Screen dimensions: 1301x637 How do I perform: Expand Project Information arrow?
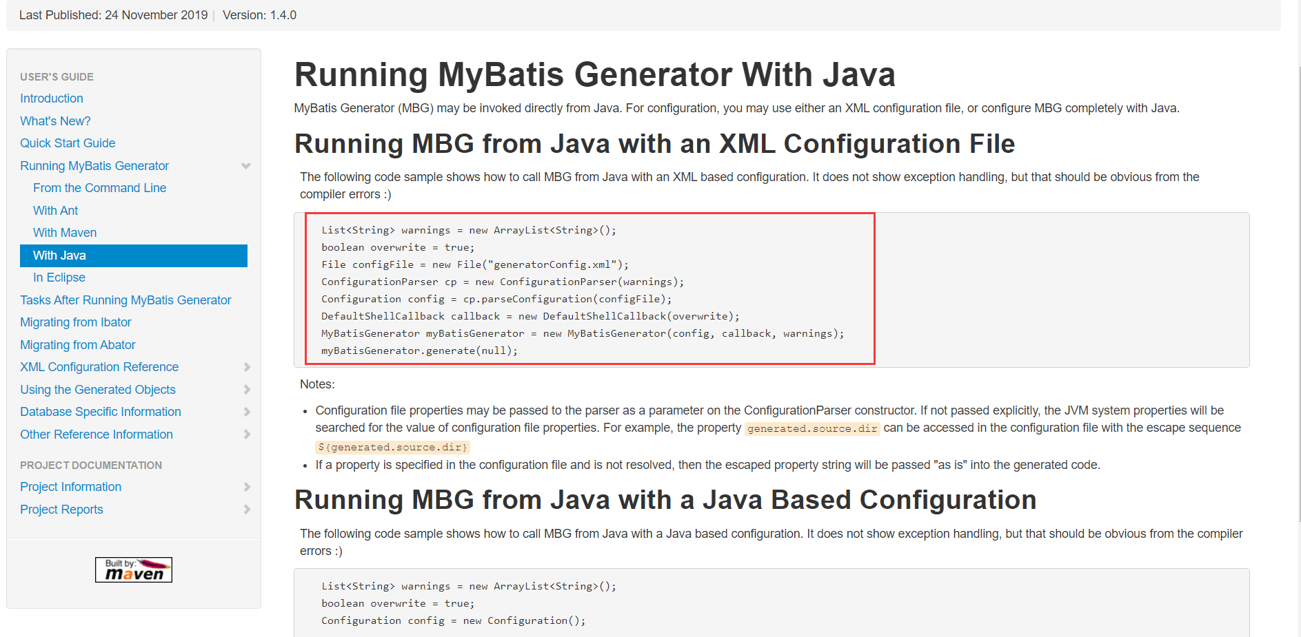(x=247, y=487)
